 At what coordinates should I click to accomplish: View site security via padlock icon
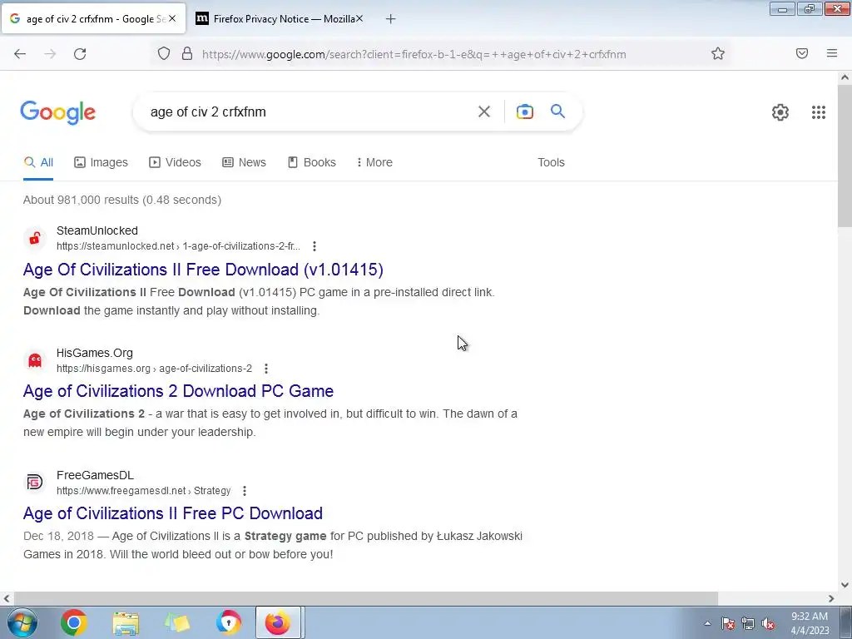coord(187,54)
